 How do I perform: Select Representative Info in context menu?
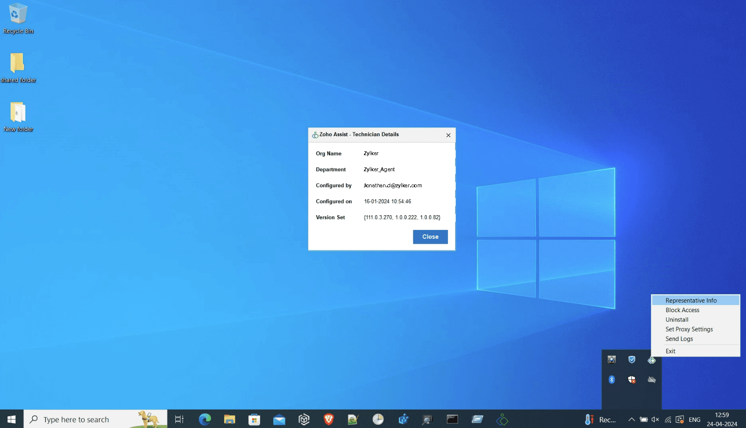(691, 300)
